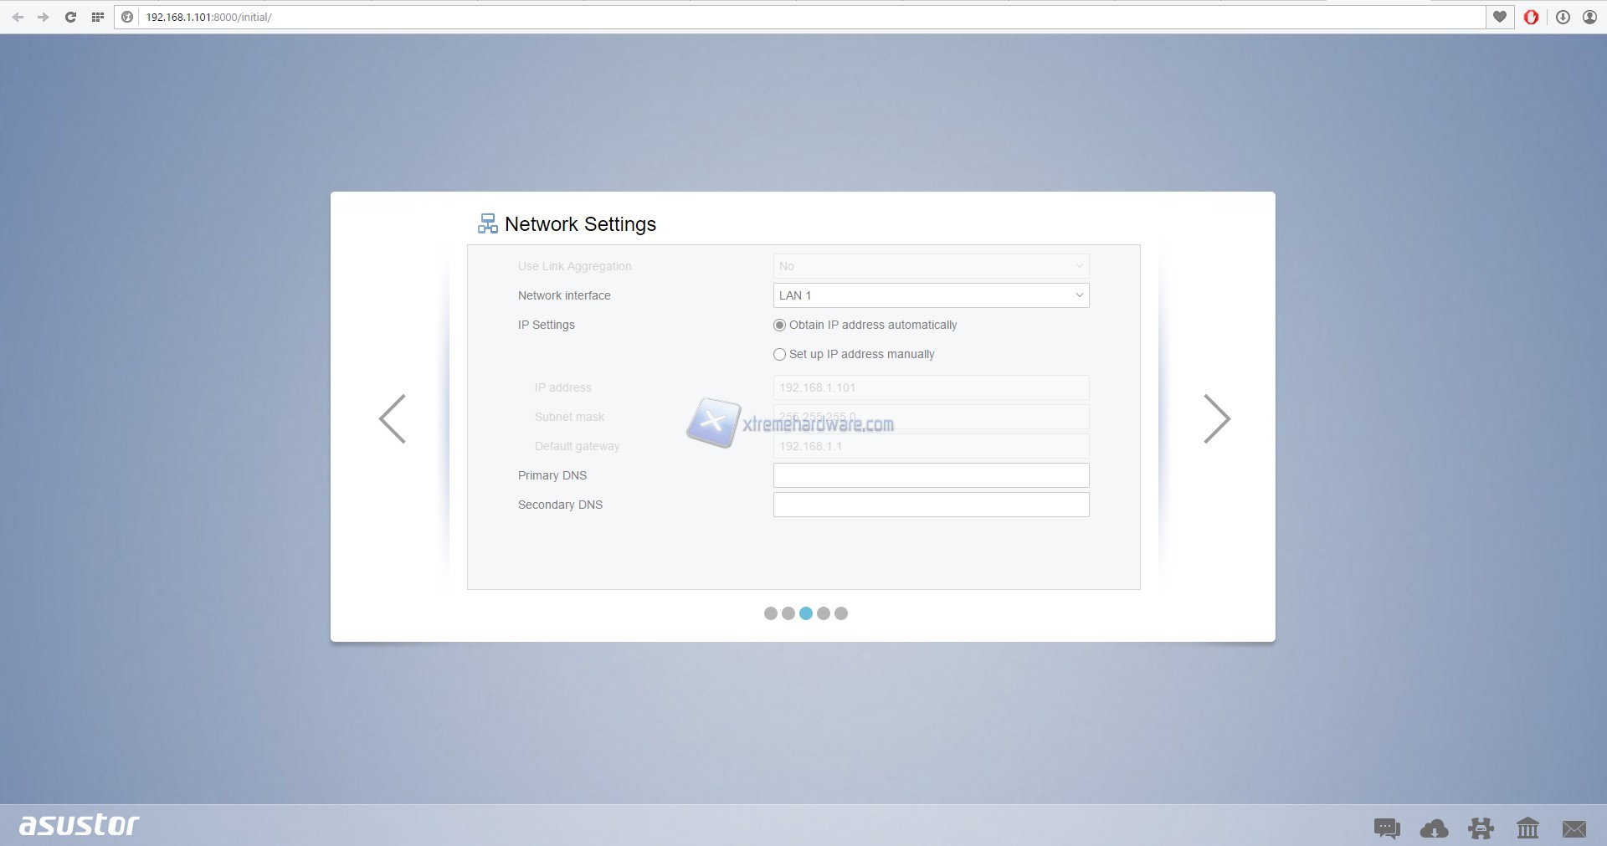
Task: Select Set up IP address manually
Action: [780, 354]
